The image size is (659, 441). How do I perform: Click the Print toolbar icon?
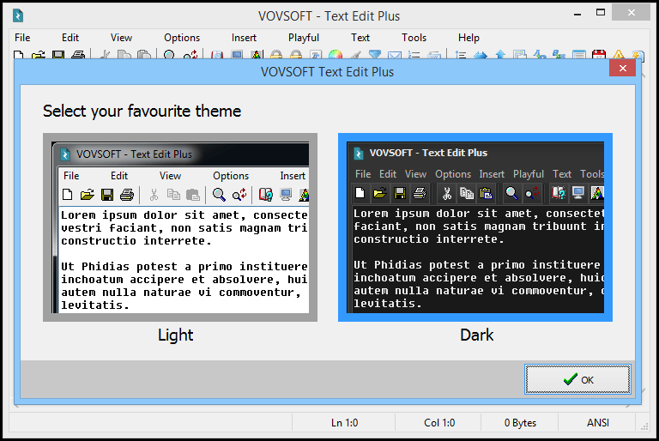(78, 55)
